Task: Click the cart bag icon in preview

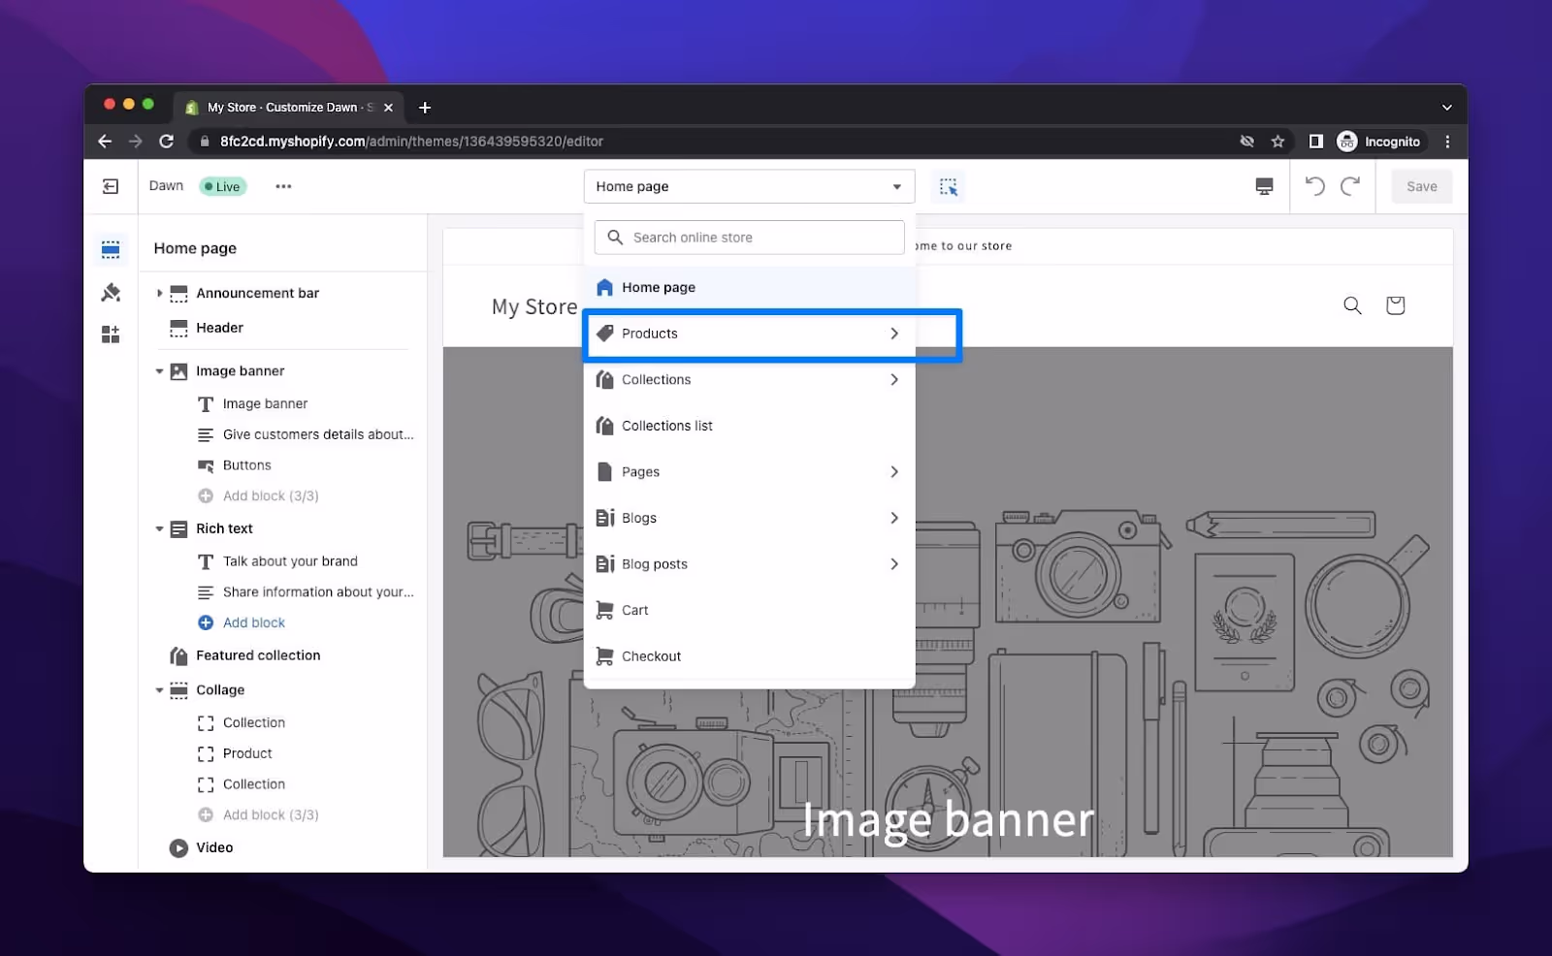Action: point(1395,305)
